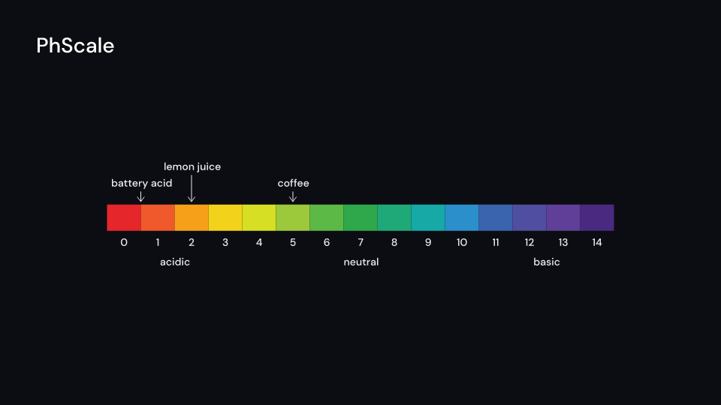Click the number 5 scale label
The height and width of the screenshot is (405, 721).
click(293, 242)
